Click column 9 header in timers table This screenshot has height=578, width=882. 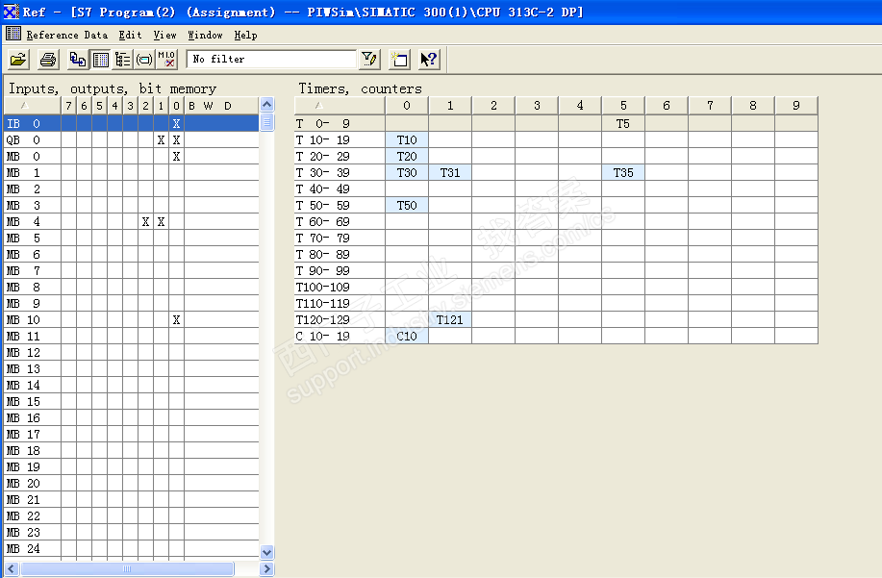[x=796, y=105]
